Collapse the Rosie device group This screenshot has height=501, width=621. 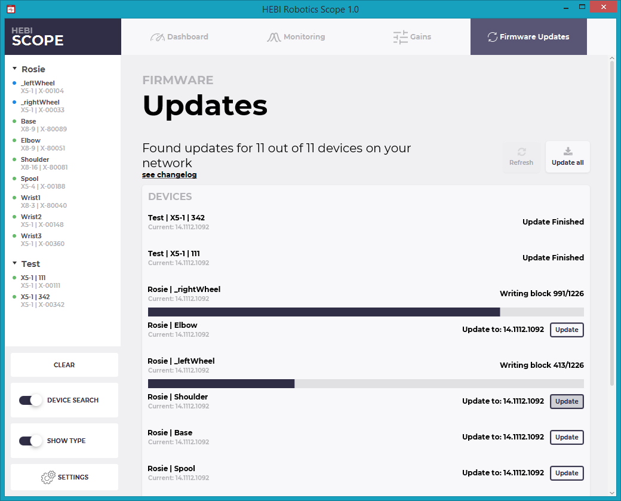[x=15, y=69]
